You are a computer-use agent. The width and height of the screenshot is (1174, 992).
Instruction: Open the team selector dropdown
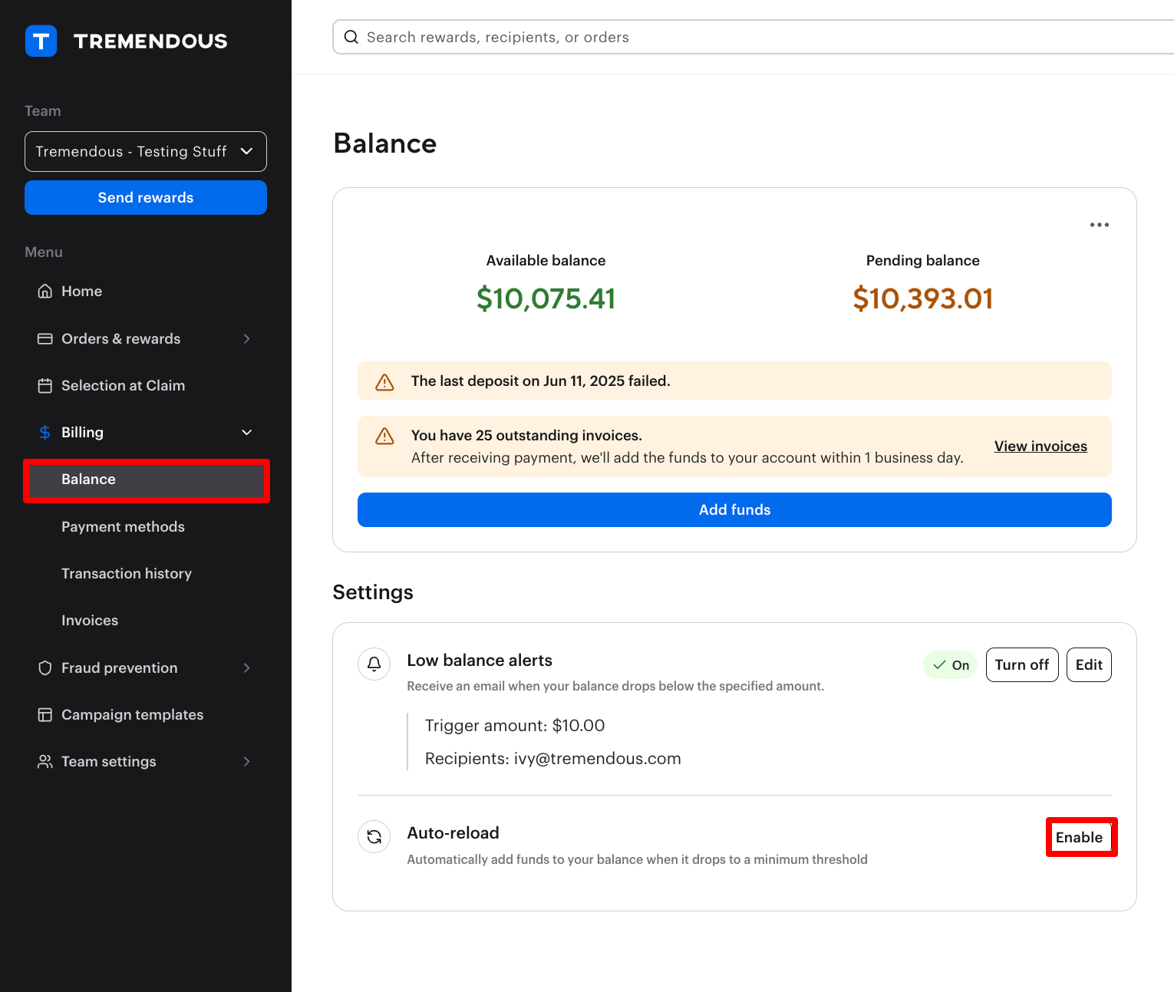(x=146, y=151)
